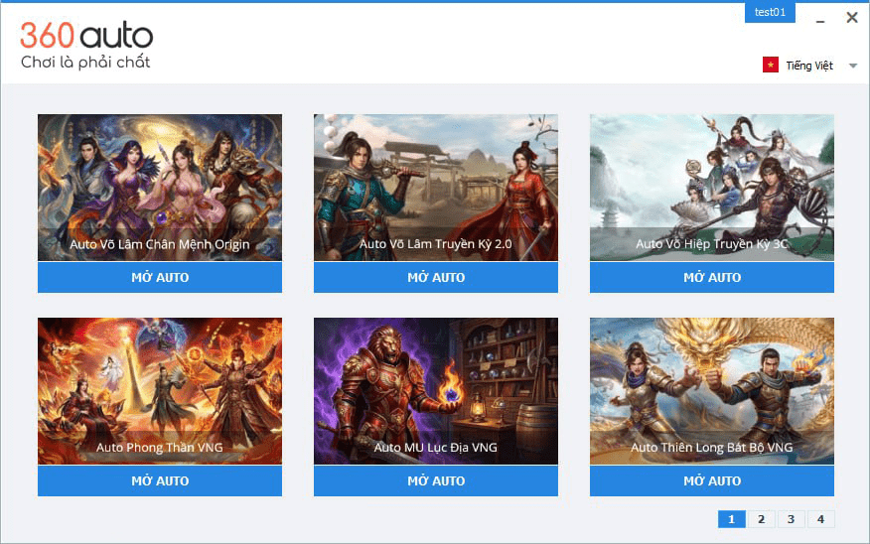
Task: Expand the language dropdown arrow
Action: 853,66
